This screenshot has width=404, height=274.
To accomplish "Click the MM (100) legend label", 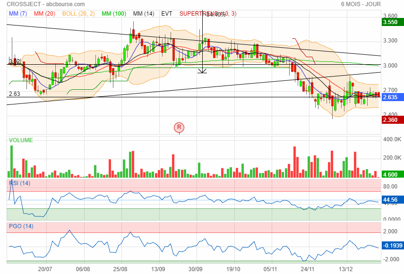I will pyautogui.click(x=113, y=14).
